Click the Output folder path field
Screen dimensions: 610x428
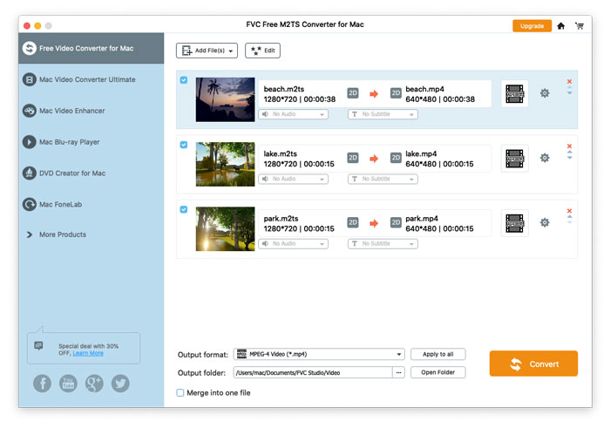(312, 372)
